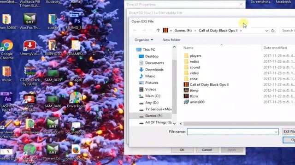Refresh the current folder listing
The width and height of the screenshot is (295, 165).
pyautogui.click(x=273, y=31)
